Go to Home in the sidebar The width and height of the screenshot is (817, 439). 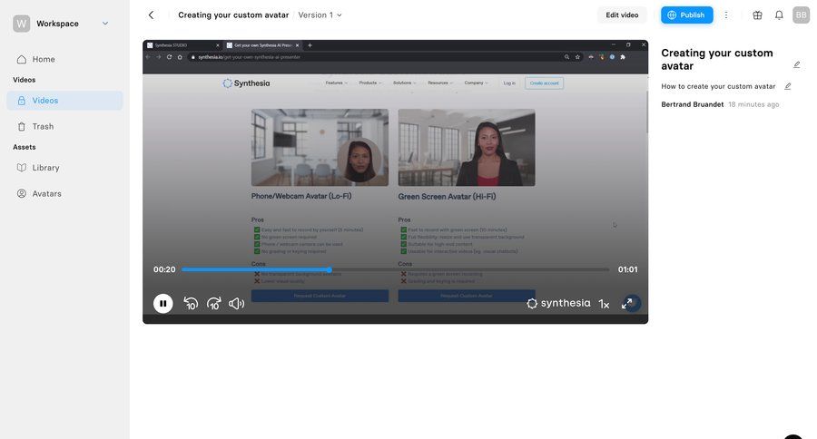(44, 59)
